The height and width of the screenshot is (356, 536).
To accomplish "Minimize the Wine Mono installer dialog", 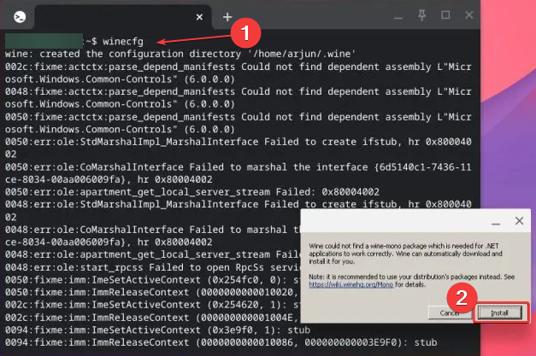I will click(x=496, y=224).
